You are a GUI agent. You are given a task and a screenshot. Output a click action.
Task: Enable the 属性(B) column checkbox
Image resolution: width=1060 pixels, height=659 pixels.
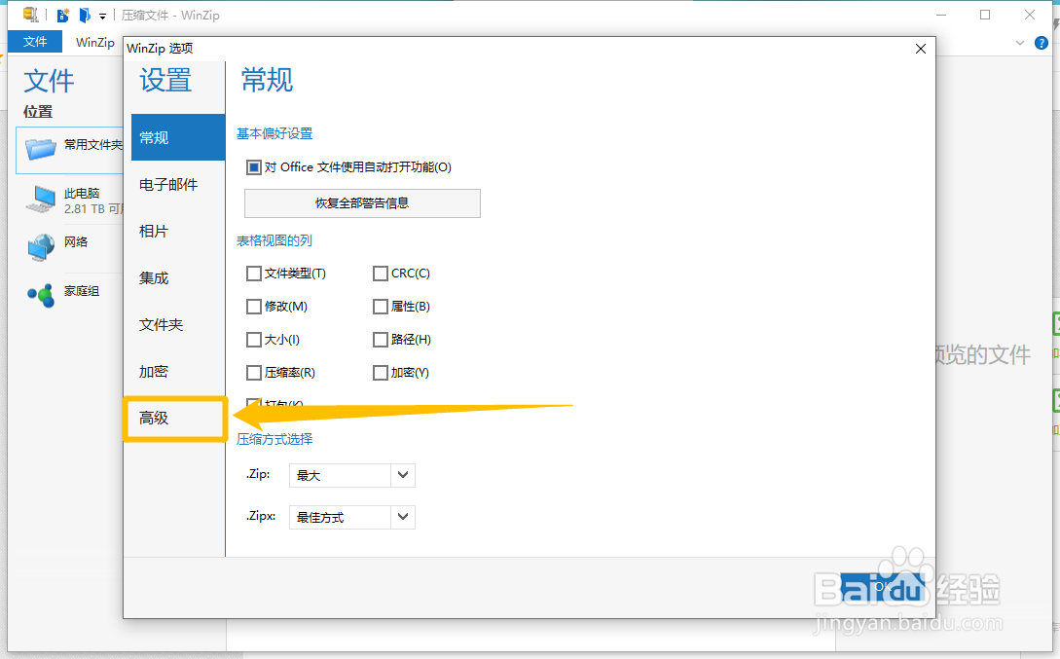(x=380, y=307)
